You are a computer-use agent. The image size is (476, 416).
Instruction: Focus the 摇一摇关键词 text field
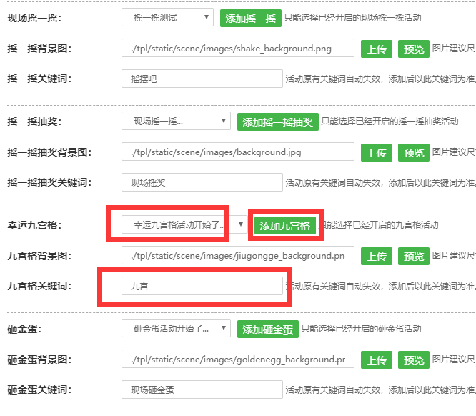[202, 79]
